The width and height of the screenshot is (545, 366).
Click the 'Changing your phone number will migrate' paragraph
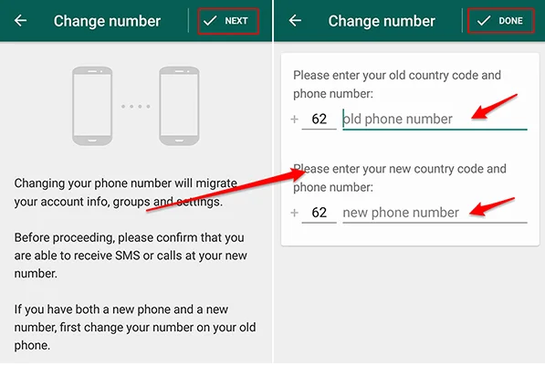pyautogui.click(x=126, y=193)
